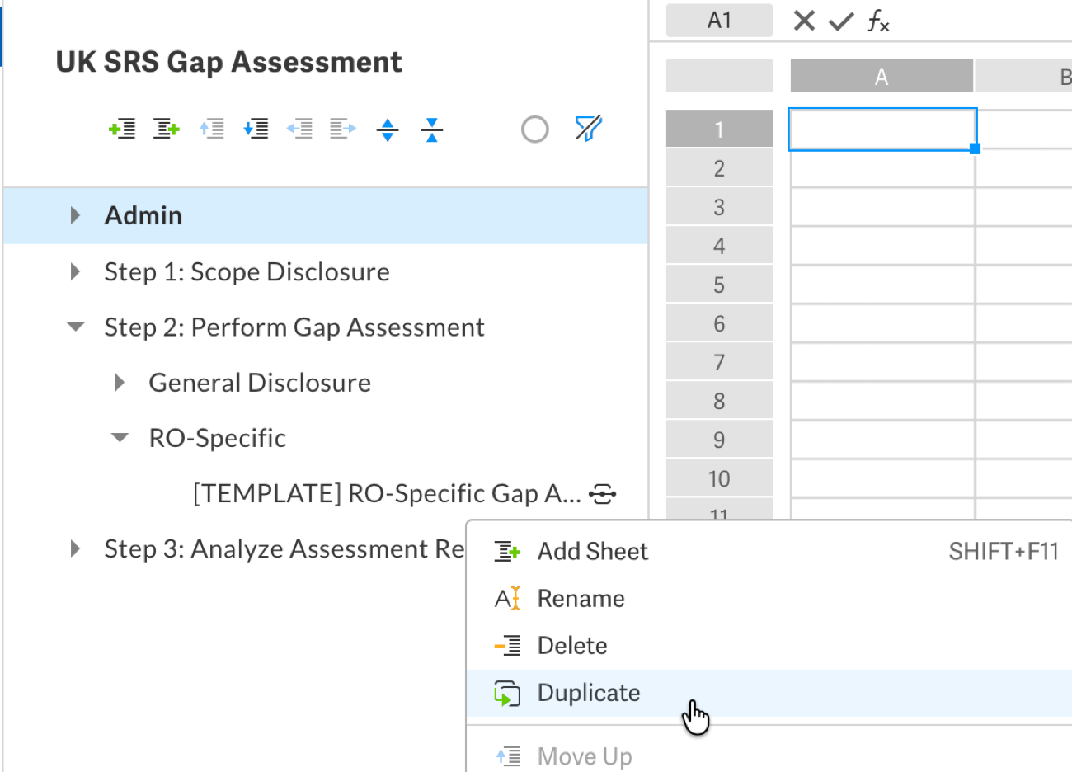Screen dimensions: 1072x772
Task: Select column A header
Action: [882, 77]
